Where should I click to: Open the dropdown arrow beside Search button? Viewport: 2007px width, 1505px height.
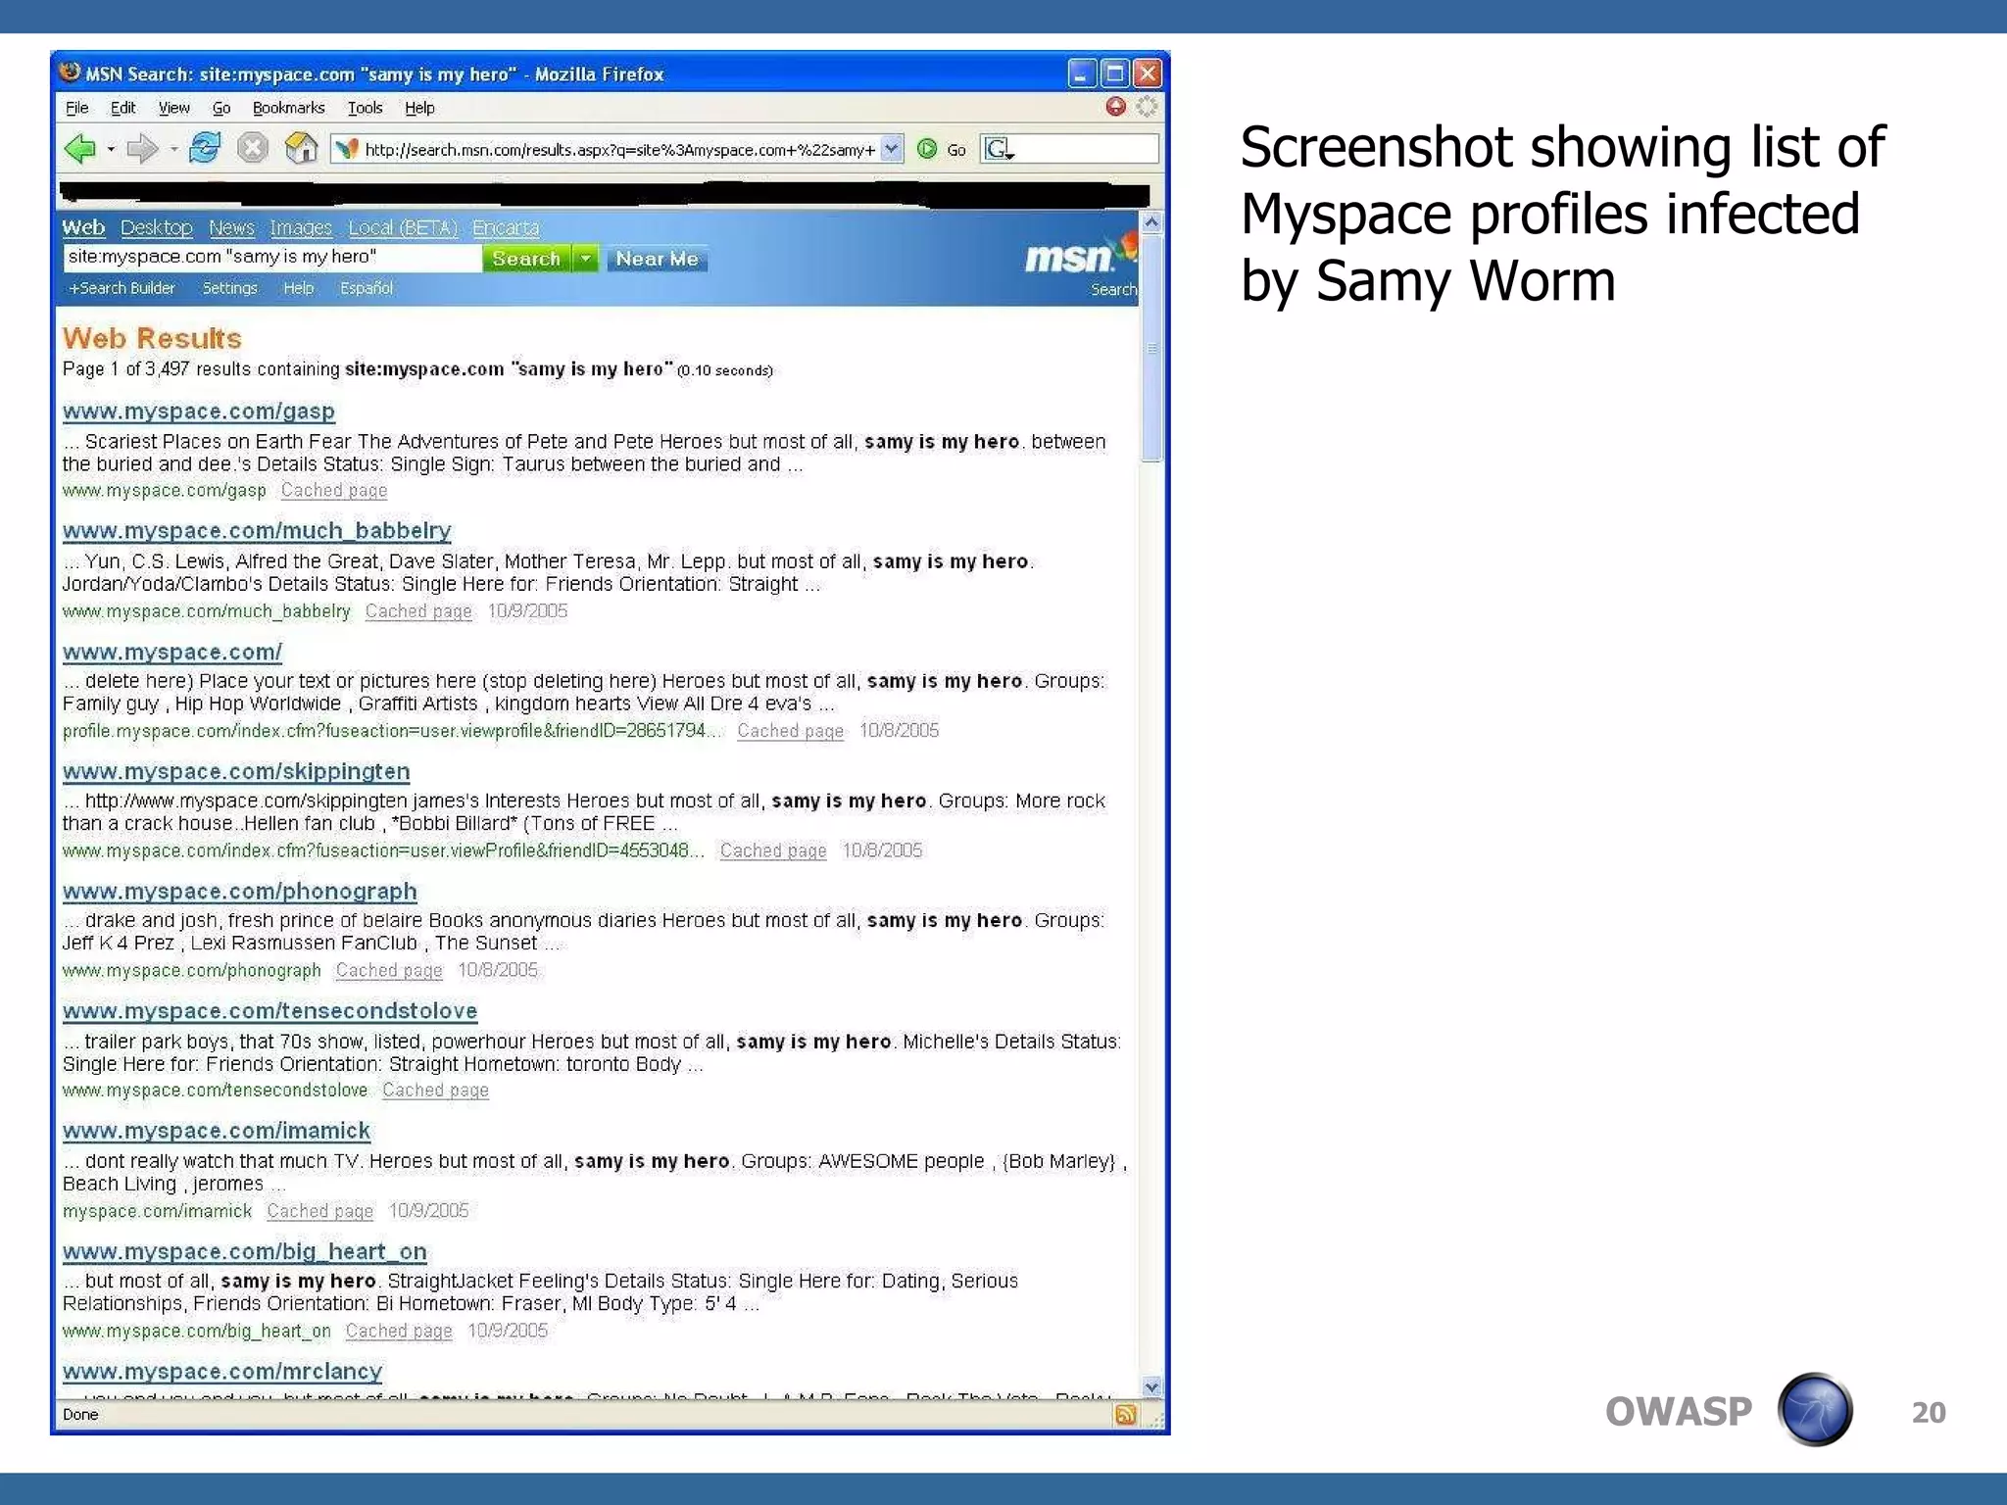[x=585, y=259]
